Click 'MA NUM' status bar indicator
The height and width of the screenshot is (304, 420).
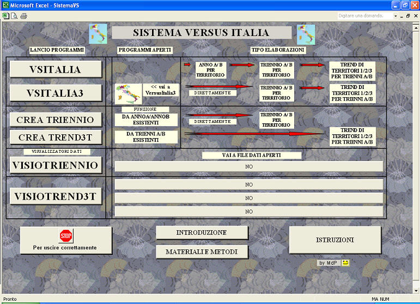tap(381, 299)
